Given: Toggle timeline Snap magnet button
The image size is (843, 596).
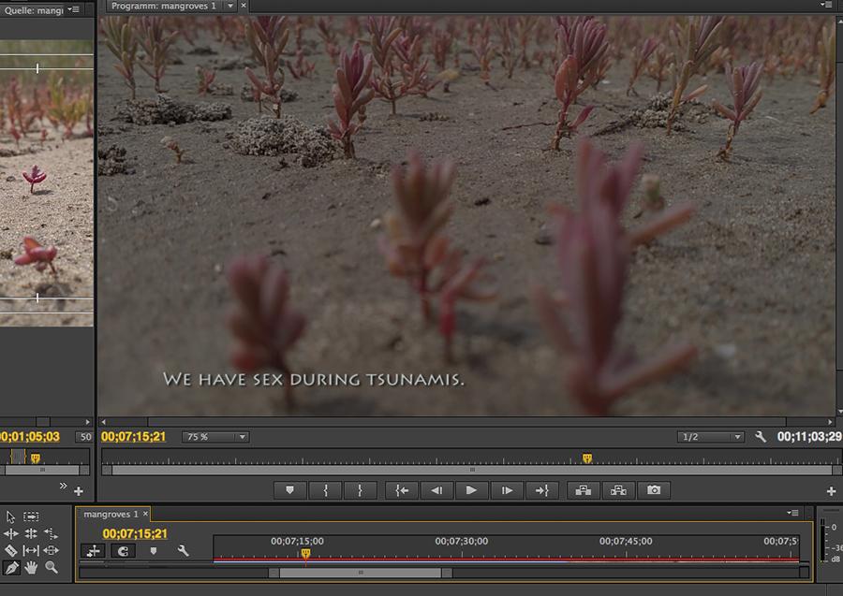Looking at the screenshot, I should tap(123, 551).
